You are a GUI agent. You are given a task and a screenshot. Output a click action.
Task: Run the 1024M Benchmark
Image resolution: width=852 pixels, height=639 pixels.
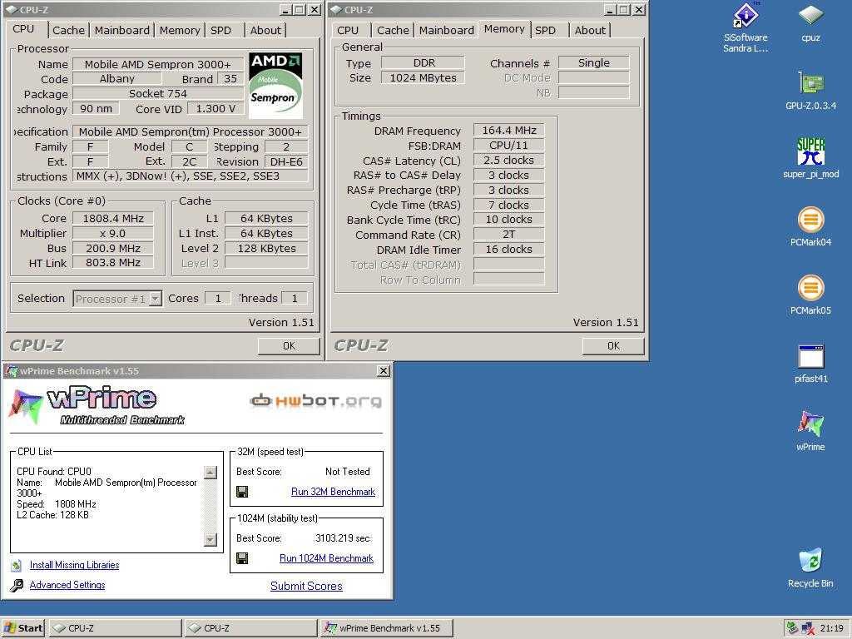[x=326, y=558]
